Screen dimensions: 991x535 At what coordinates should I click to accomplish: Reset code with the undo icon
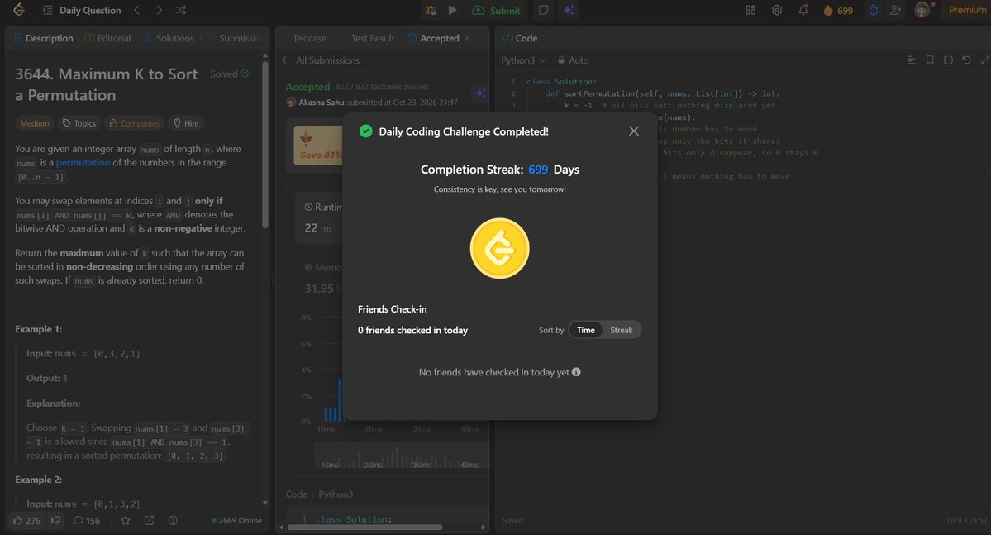[966, 60]
